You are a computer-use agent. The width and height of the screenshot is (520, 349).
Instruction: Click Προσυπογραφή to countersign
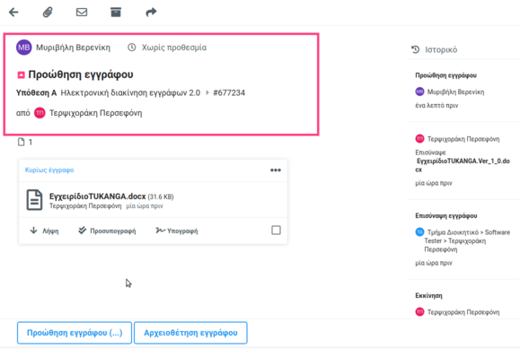point(107,231)
